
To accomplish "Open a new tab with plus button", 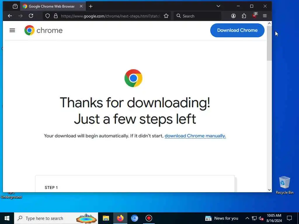I will (x=91, y=6).
